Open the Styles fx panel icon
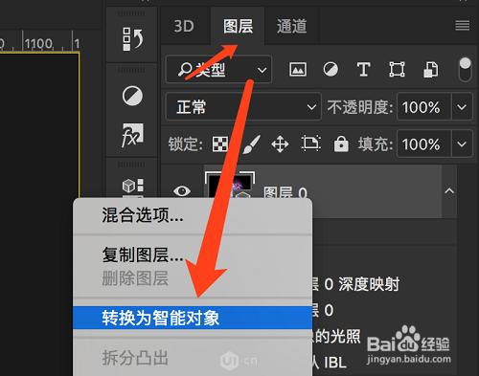 132,135
